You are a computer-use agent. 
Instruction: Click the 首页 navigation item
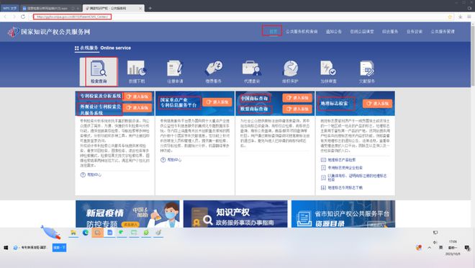(x=273, y=32)
